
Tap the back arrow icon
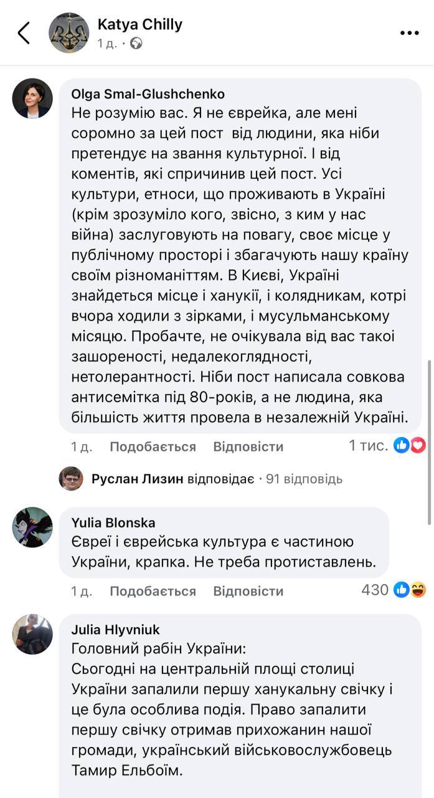click(24, 33)
